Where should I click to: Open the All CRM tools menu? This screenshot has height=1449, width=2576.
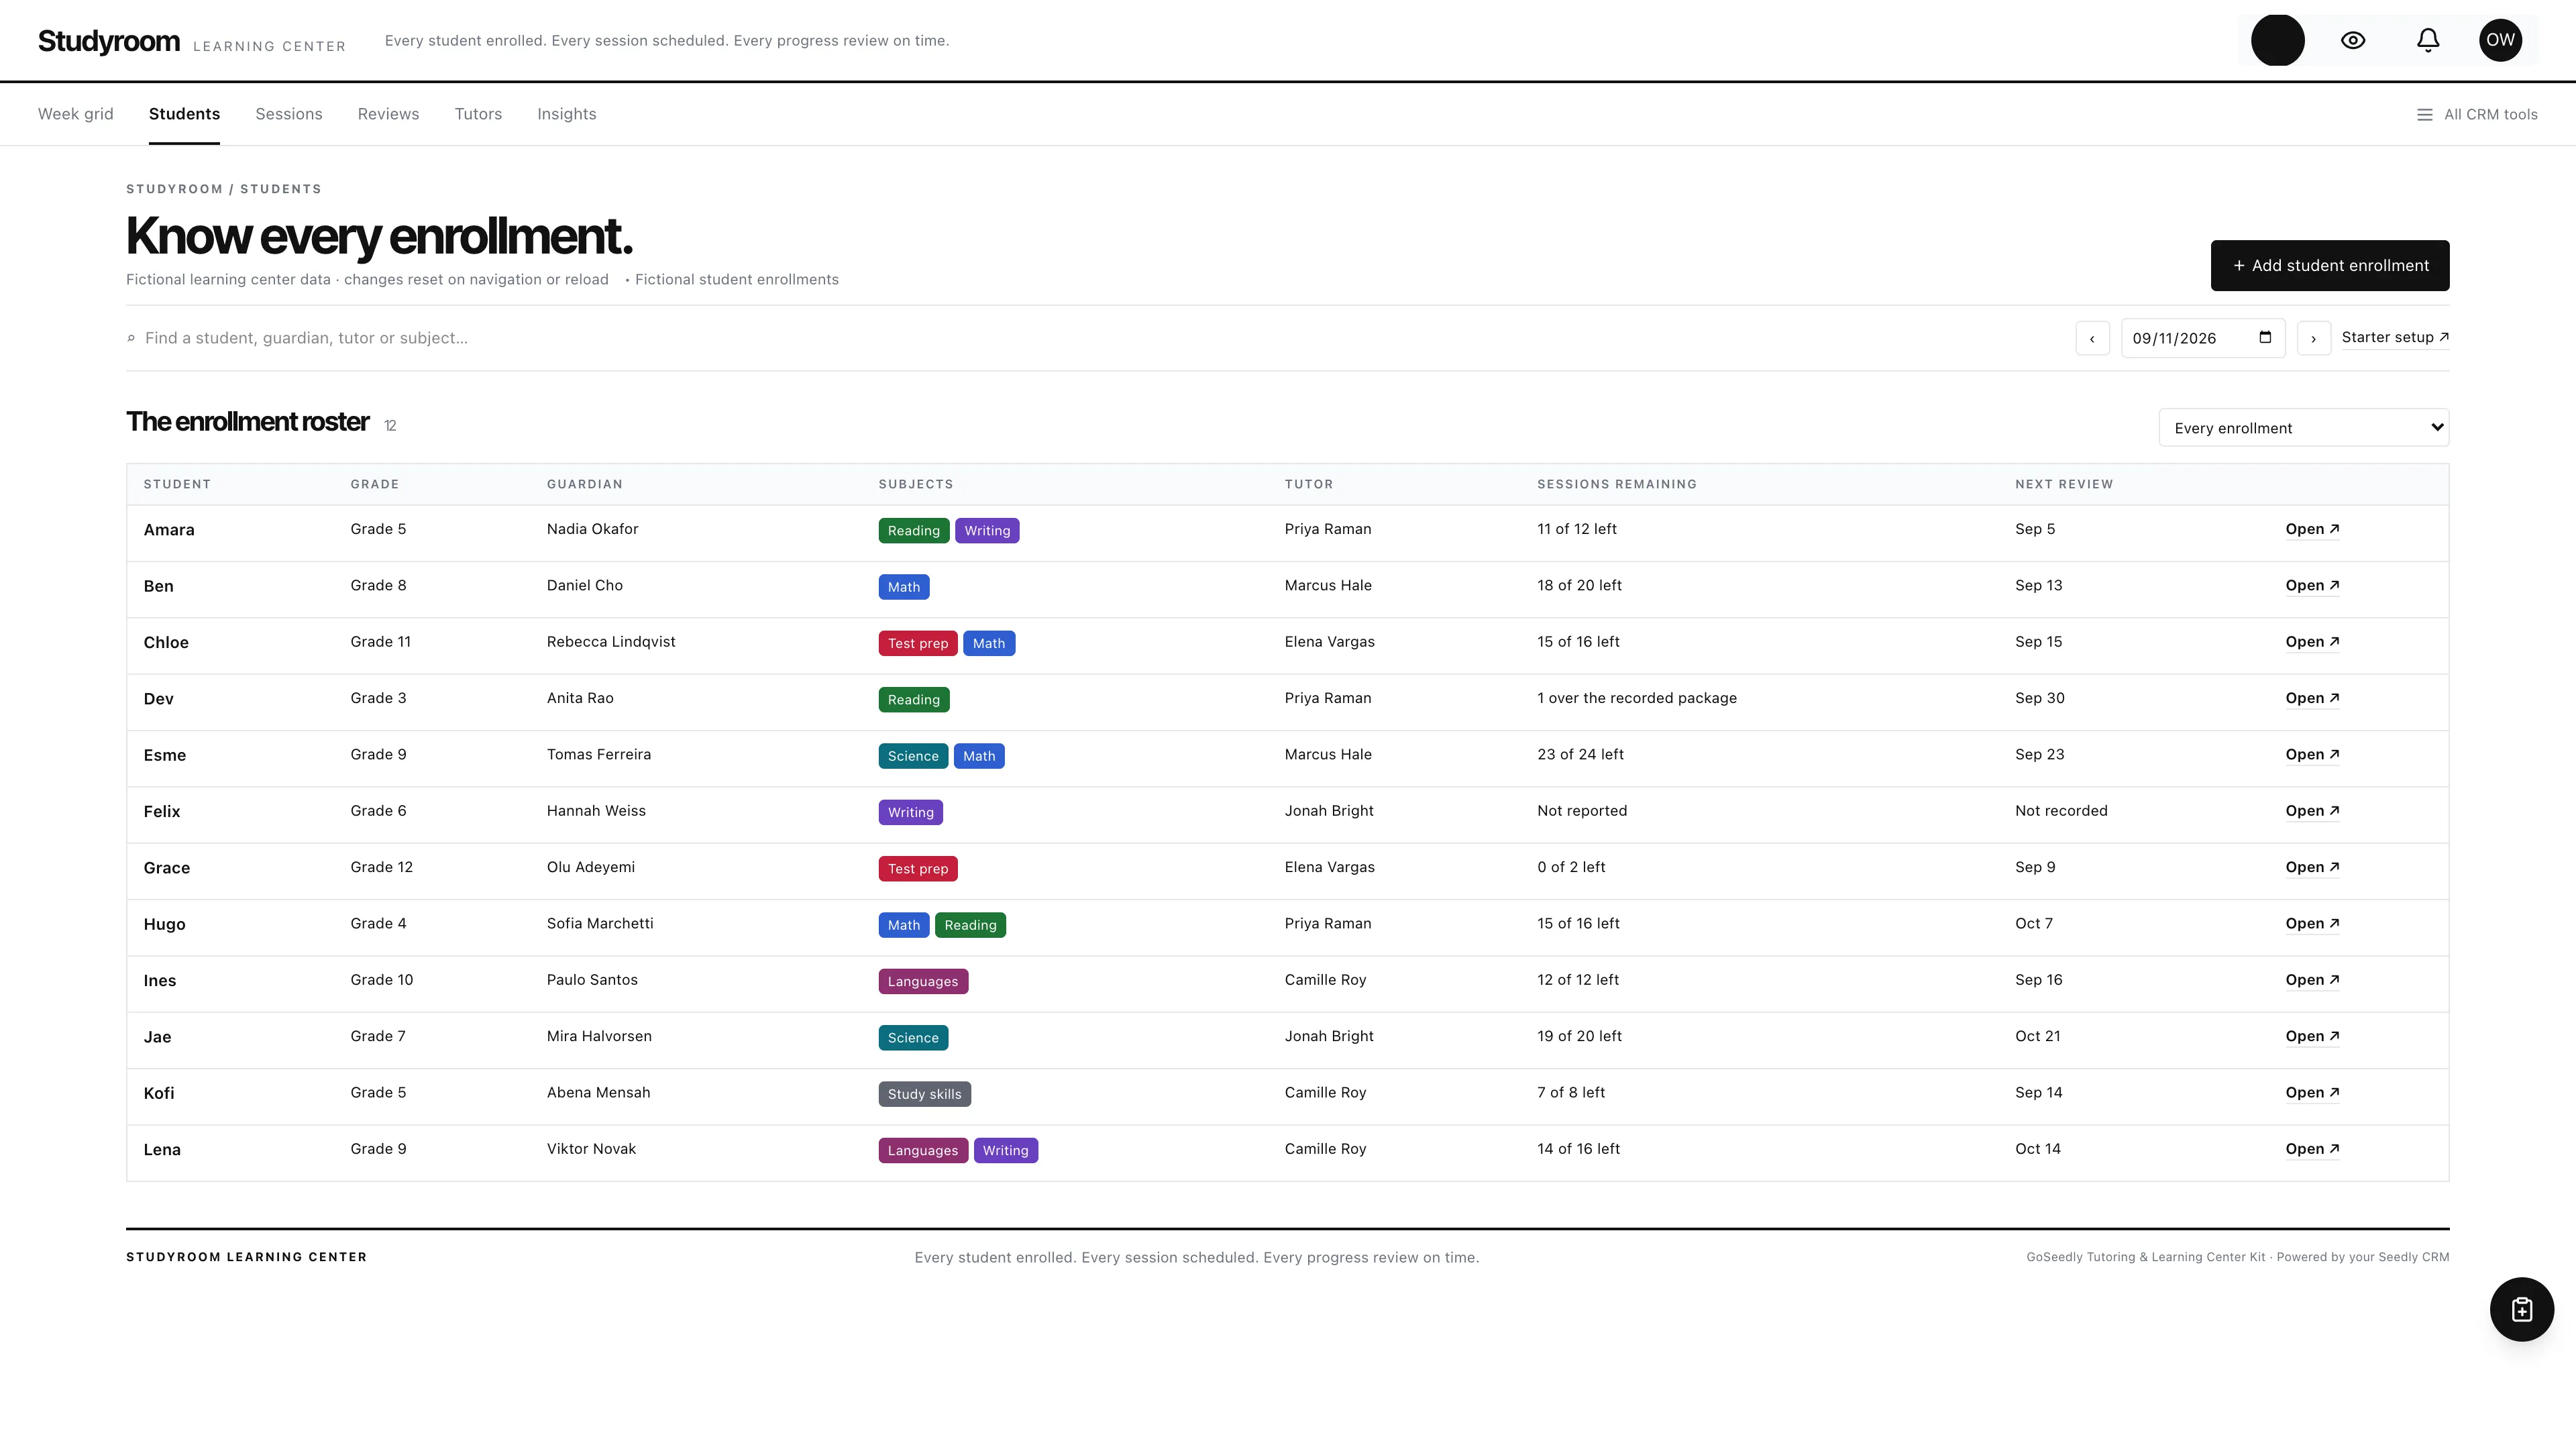point(2477,114)
